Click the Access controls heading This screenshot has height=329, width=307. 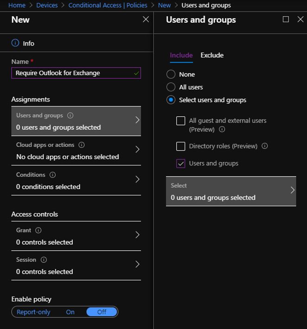click(34, 214)
